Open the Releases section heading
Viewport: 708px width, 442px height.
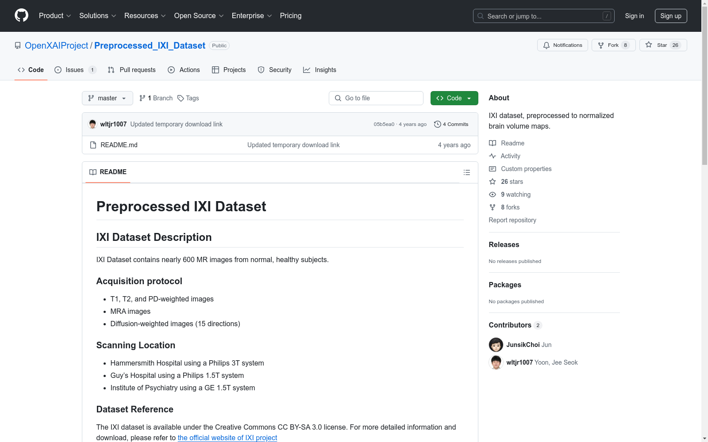click(504, 244)
